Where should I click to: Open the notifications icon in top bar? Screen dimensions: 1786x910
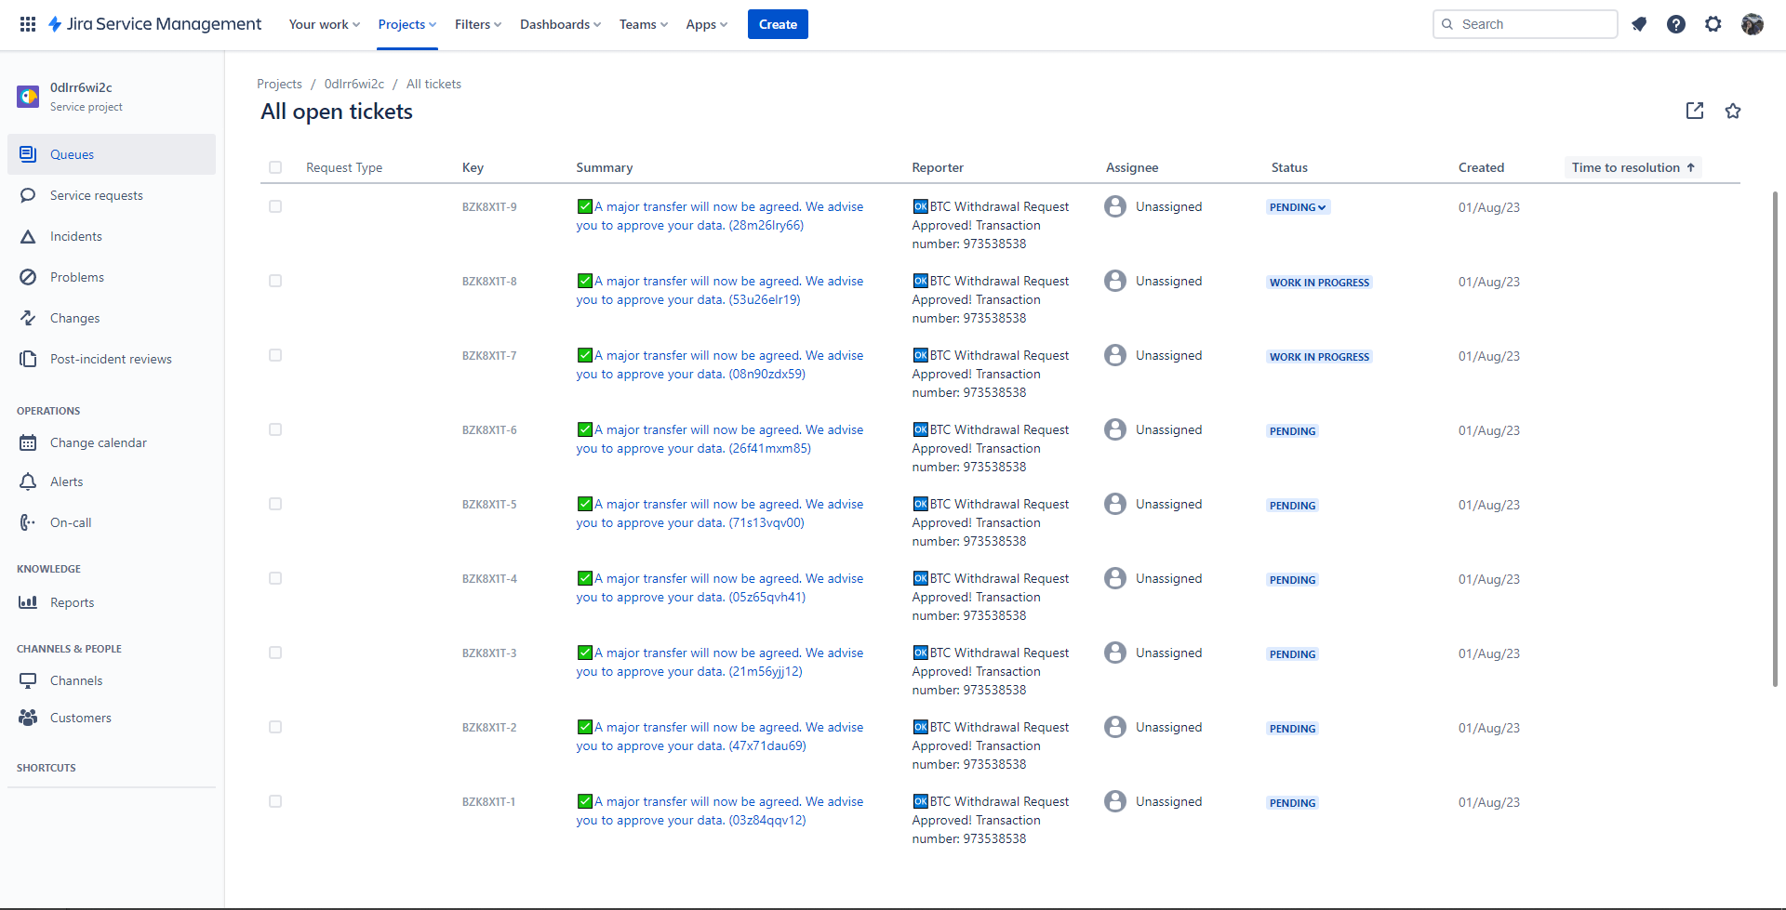coord(1639,24)
